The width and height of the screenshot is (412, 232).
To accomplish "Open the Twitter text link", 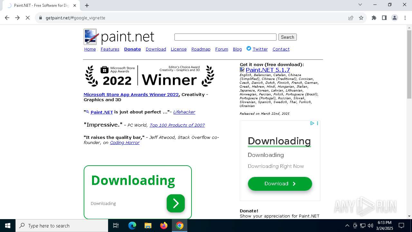I will (x=260, y=49).
